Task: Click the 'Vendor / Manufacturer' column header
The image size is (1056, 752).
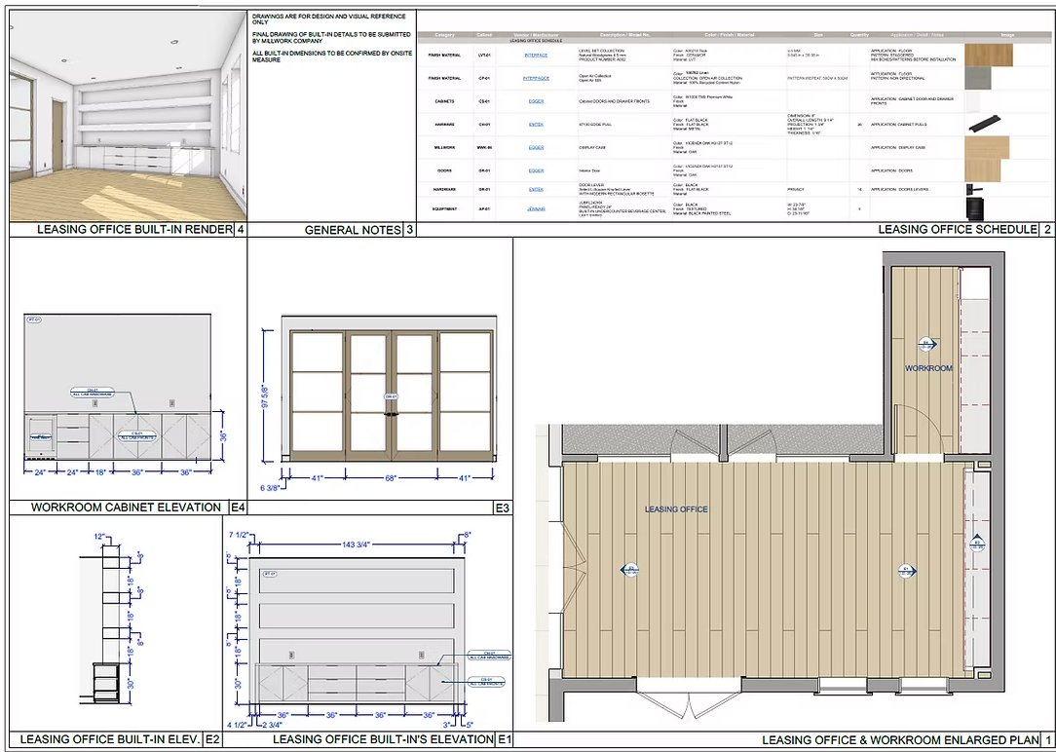Action: click(536, 35)
